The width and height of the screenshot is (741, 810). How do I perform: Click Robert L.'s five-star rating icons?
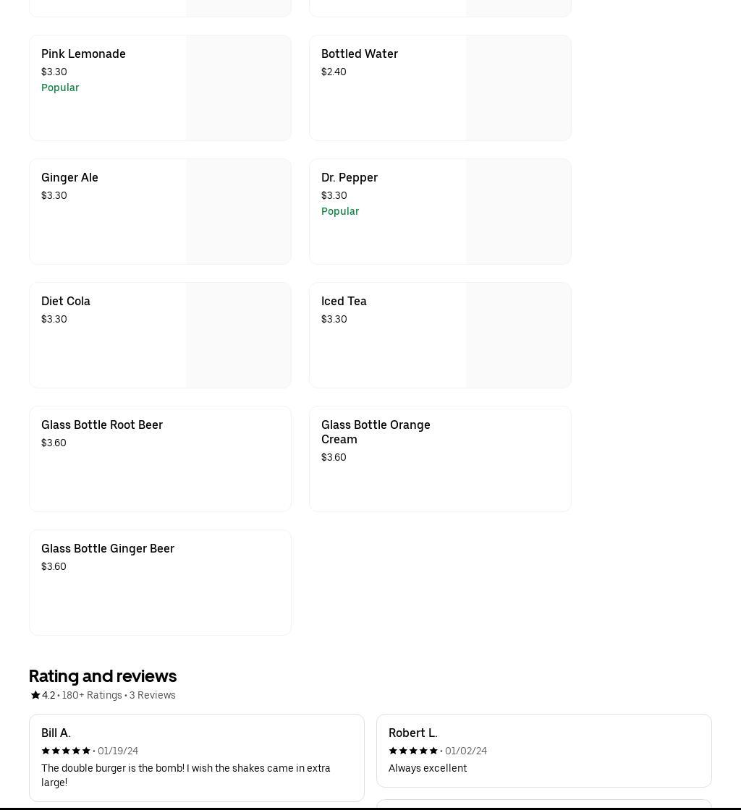point(413,751)
